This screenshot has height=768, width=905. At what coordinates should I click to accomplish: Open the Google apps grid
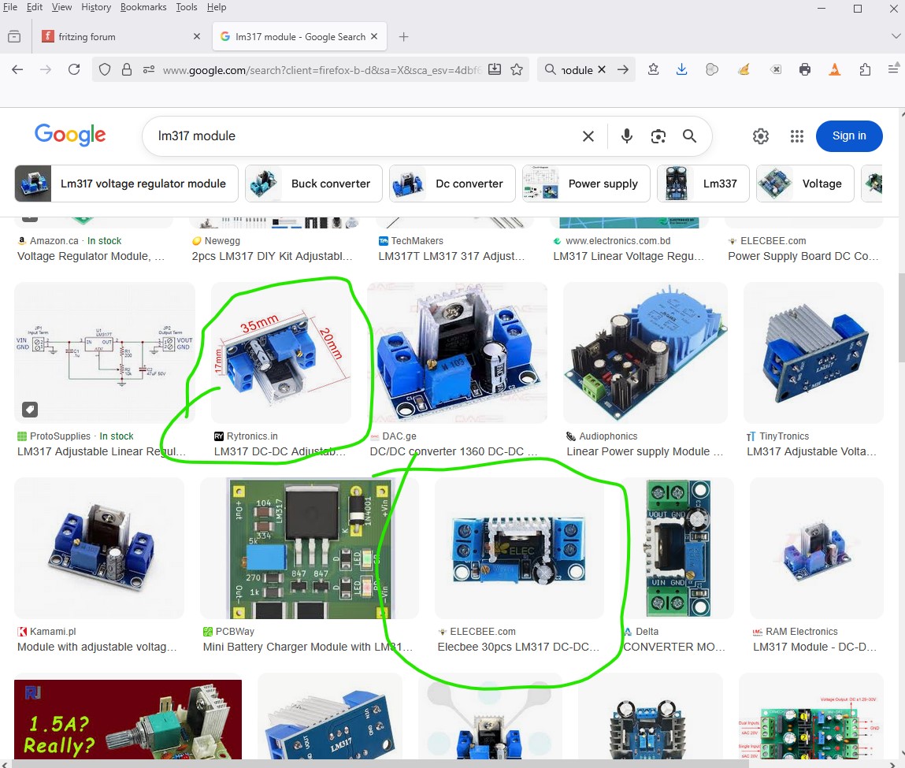(x=796, y=136)
